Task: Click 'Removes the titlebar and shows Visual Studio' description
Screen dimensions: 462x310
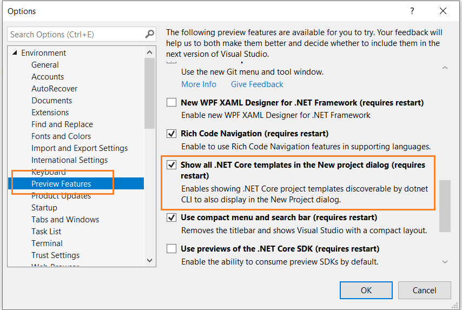Action: tap(304, 230)
